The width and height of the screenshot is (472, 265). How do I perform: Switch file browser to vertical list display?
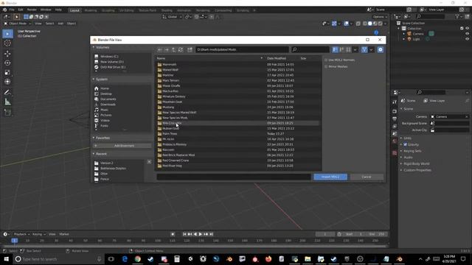[x=335, y=49]
